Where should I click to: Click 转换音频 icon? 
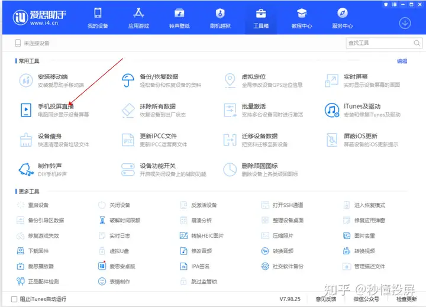coord(265,251)
